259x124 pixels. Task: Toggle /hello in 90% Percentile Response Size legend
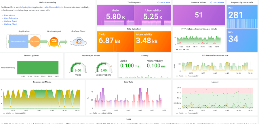[181, 76]
